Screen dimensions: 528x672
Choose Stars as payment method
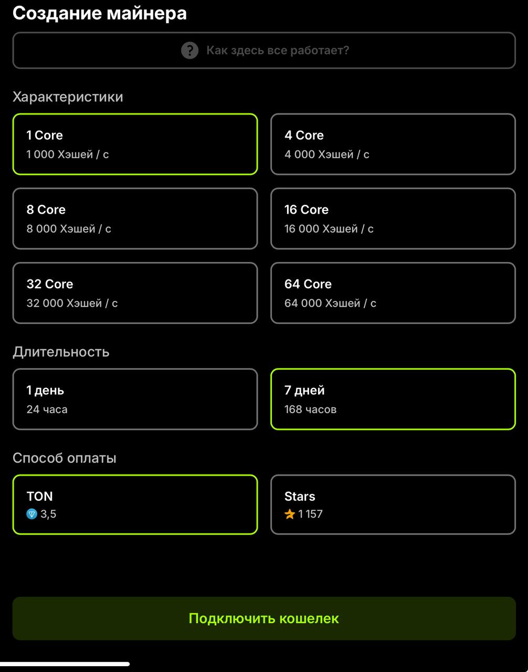click(393, 505)
